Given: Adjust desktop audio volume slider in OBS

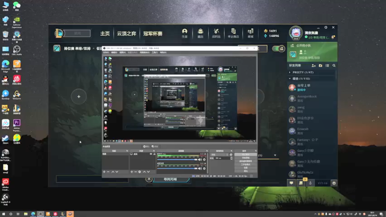Looking at the screenshot, I should pos(177,168).
